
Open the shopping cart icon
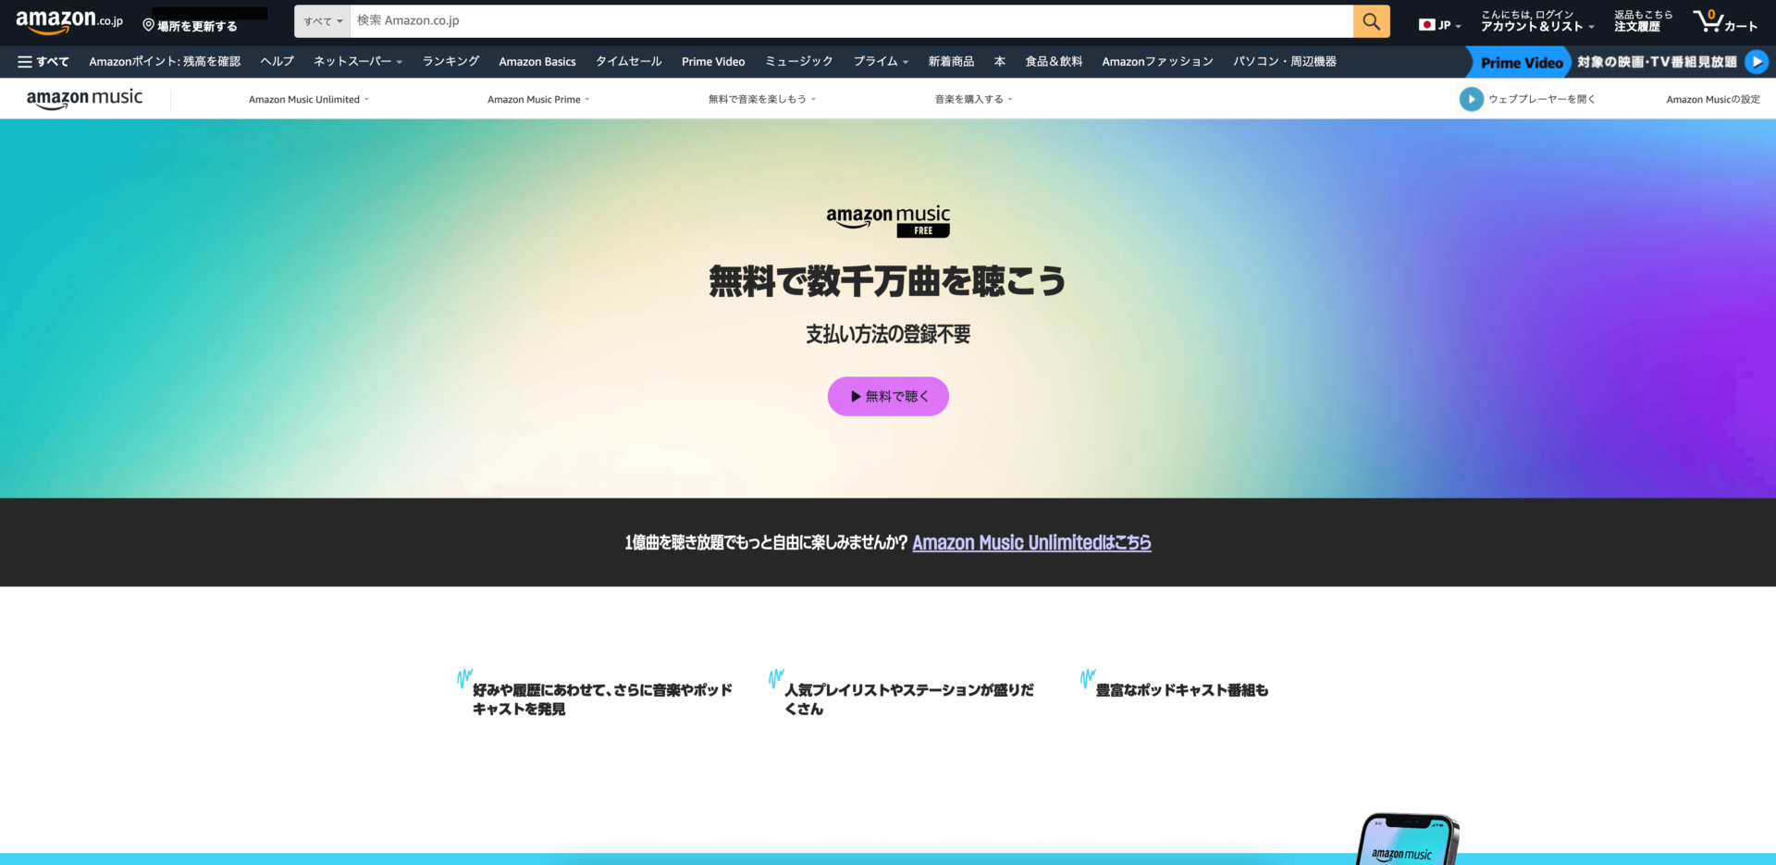(x=1724, y=21)
